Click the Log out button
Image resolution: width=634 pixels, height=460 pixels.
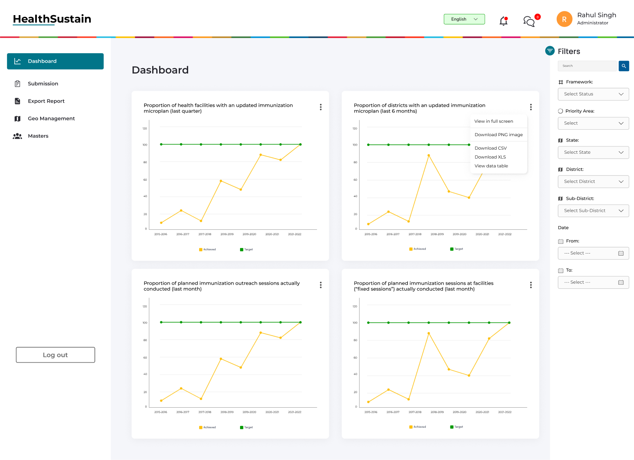pyautogui.click(x=56, y=355)
